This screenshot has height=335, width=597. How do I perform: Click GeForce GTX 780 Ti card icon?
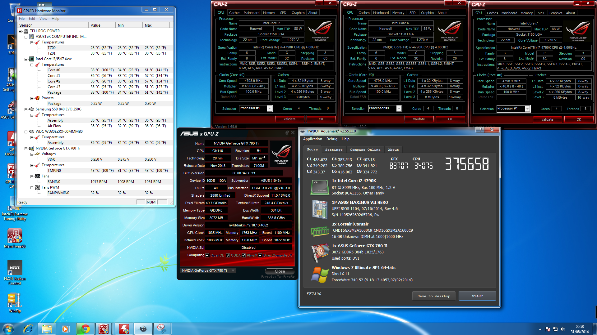click(x=320, y=252)
